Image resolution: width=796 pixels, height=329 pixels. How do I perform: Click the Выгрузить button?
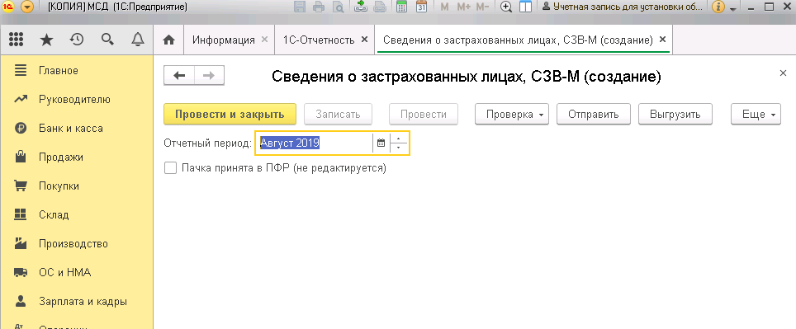pos(675,114)
